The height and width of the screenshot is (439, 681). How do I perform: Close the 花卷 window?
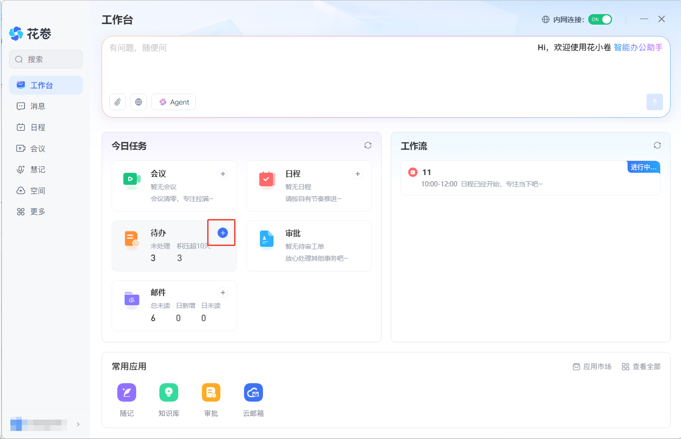(662, 19)
